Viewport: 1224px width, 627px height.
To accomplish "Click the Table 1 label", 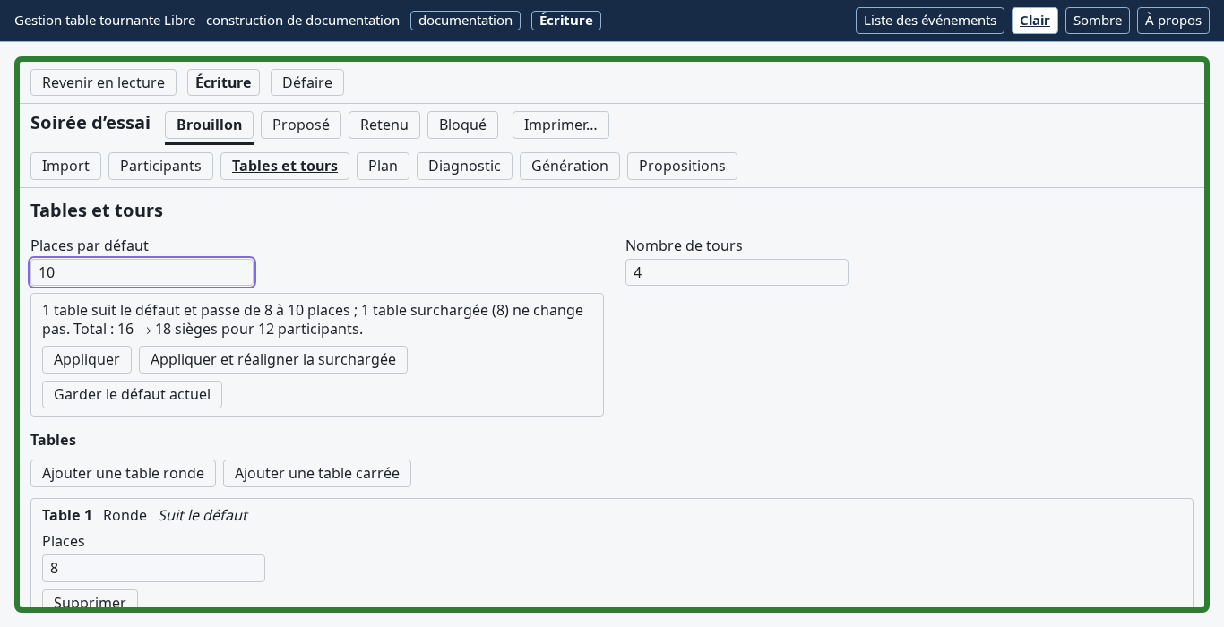I will tap(67, 515).
